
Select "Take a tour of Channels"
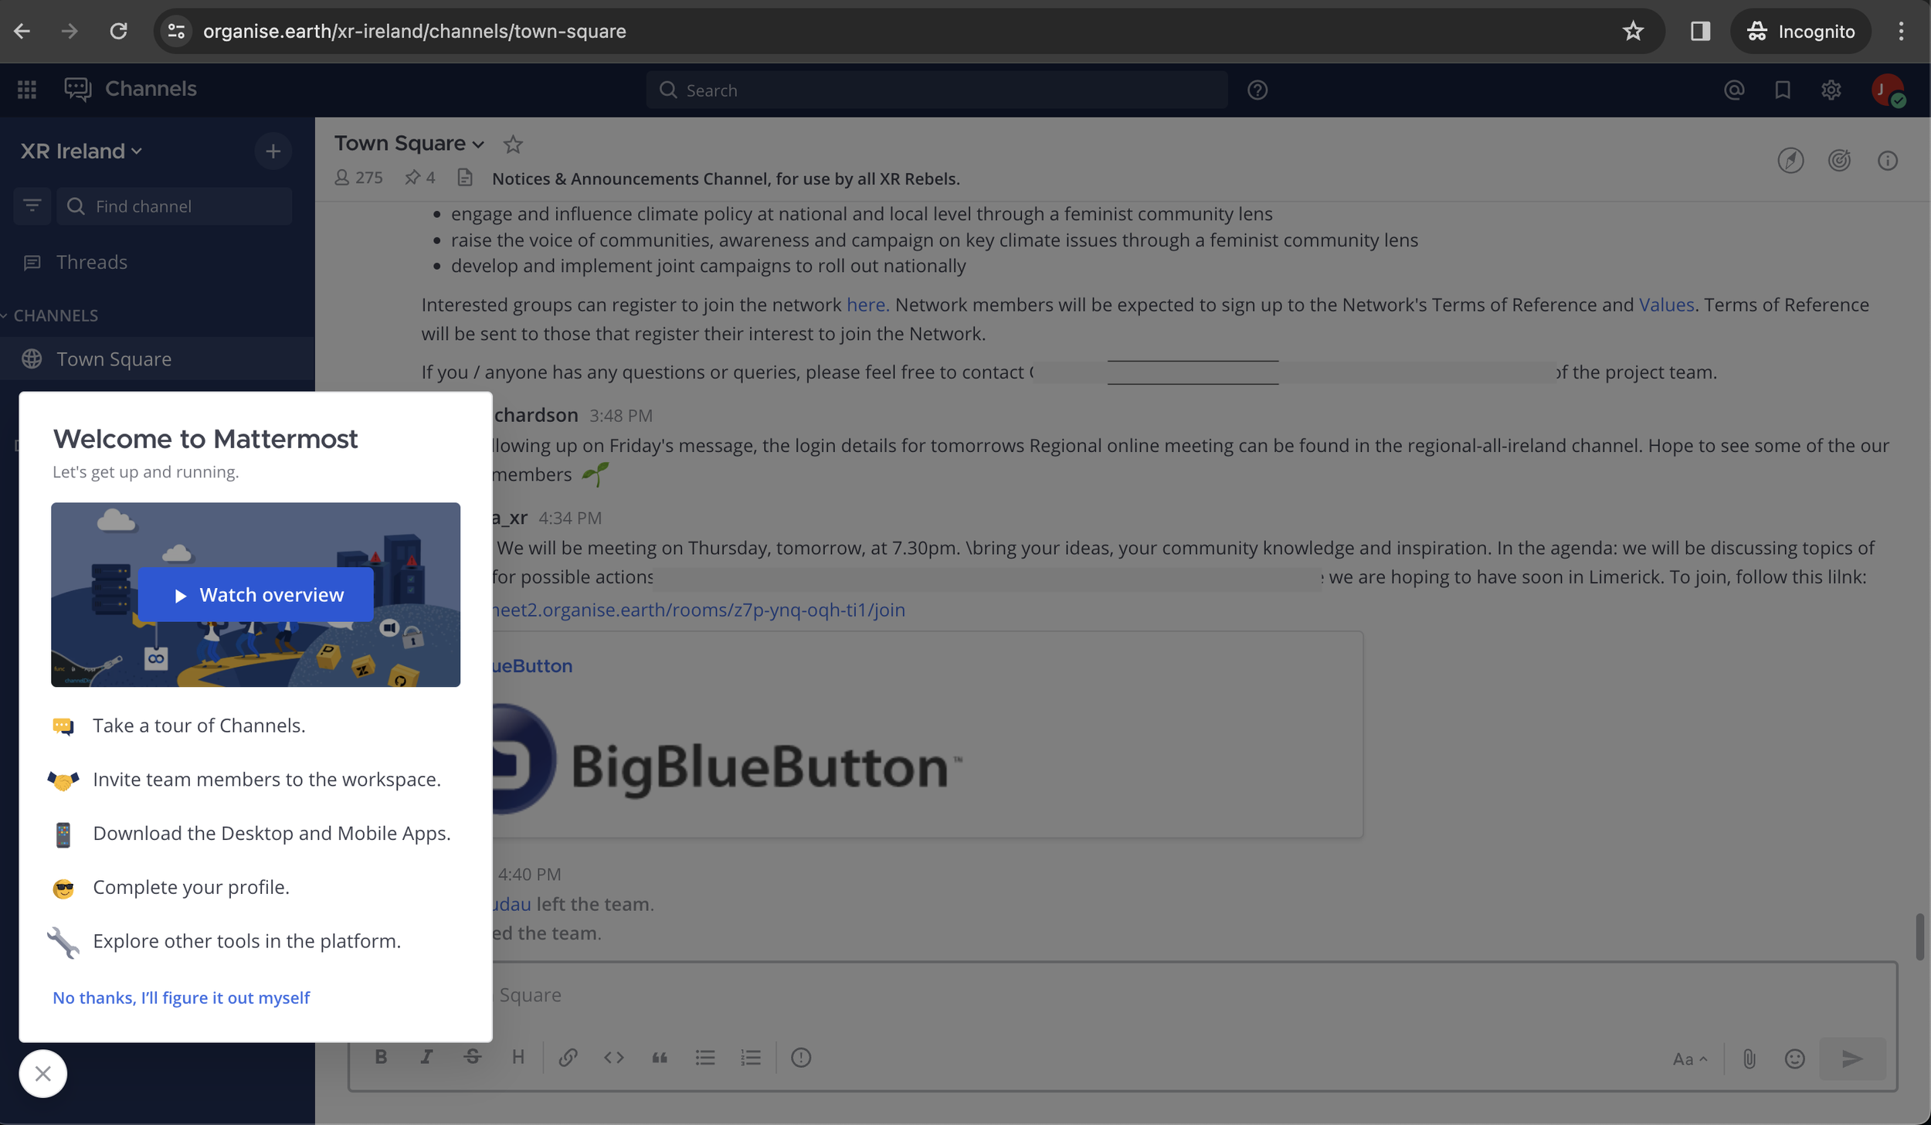(x=199, y=726)
